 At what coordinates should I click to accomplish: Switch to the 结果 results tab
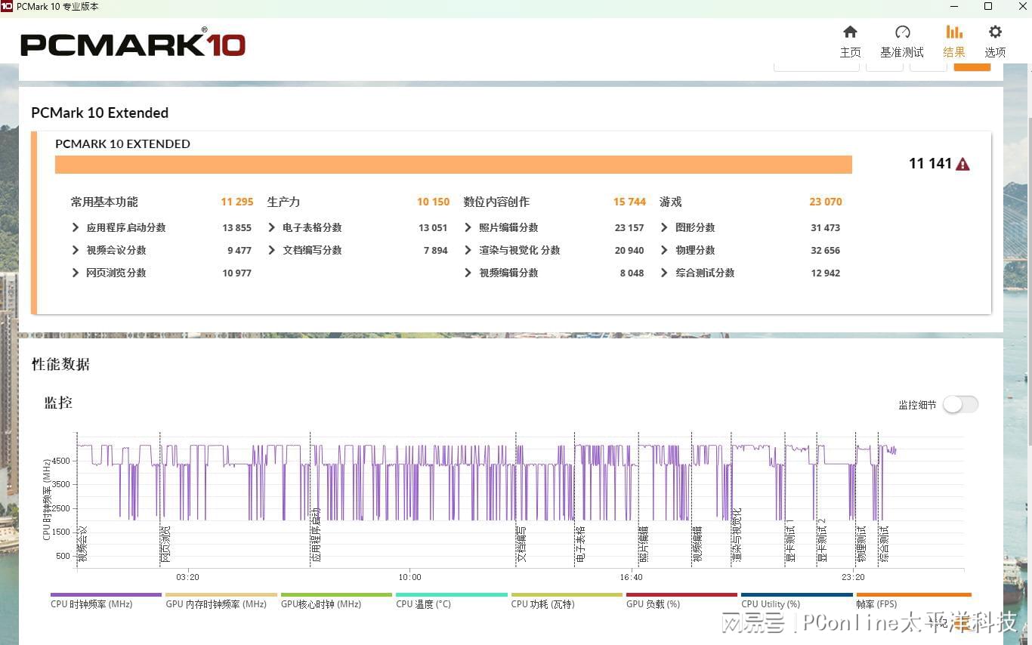[x=953, y=41]
